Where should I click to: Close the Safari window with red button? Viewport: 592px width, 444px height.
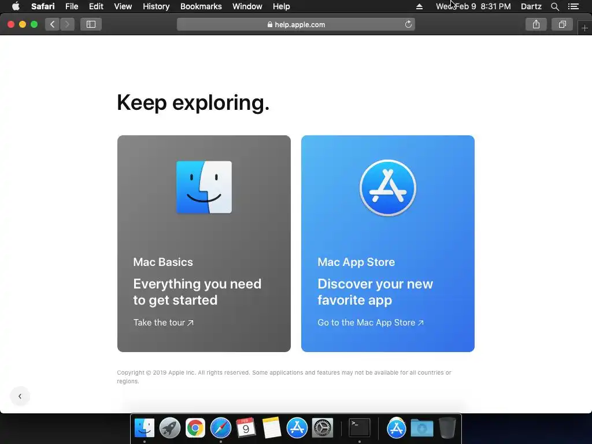click(11, 24)
